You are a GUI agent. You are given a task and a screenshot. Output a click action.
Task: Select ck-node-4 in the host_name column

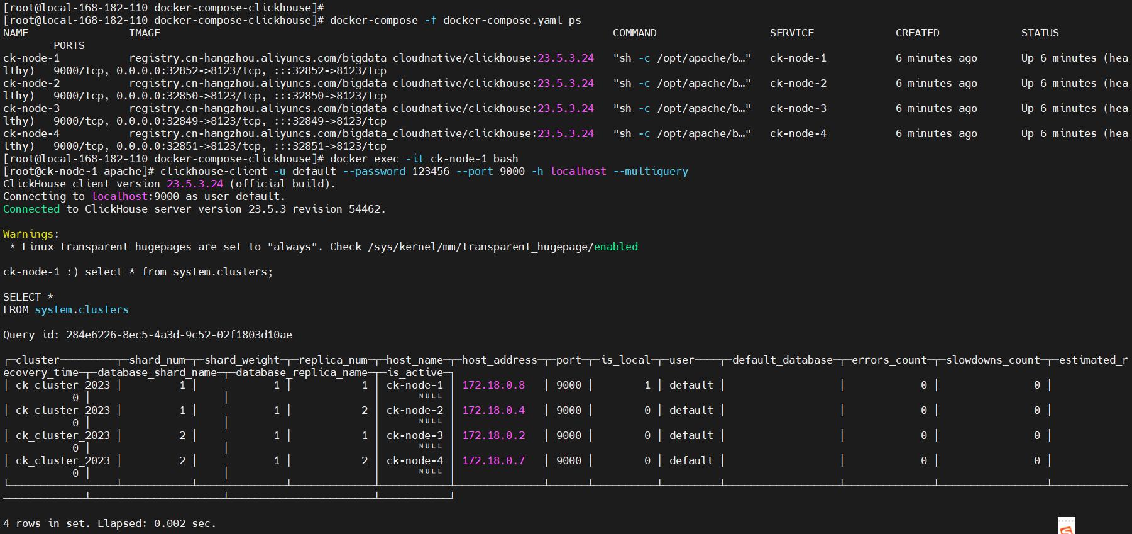coord(415,460)
